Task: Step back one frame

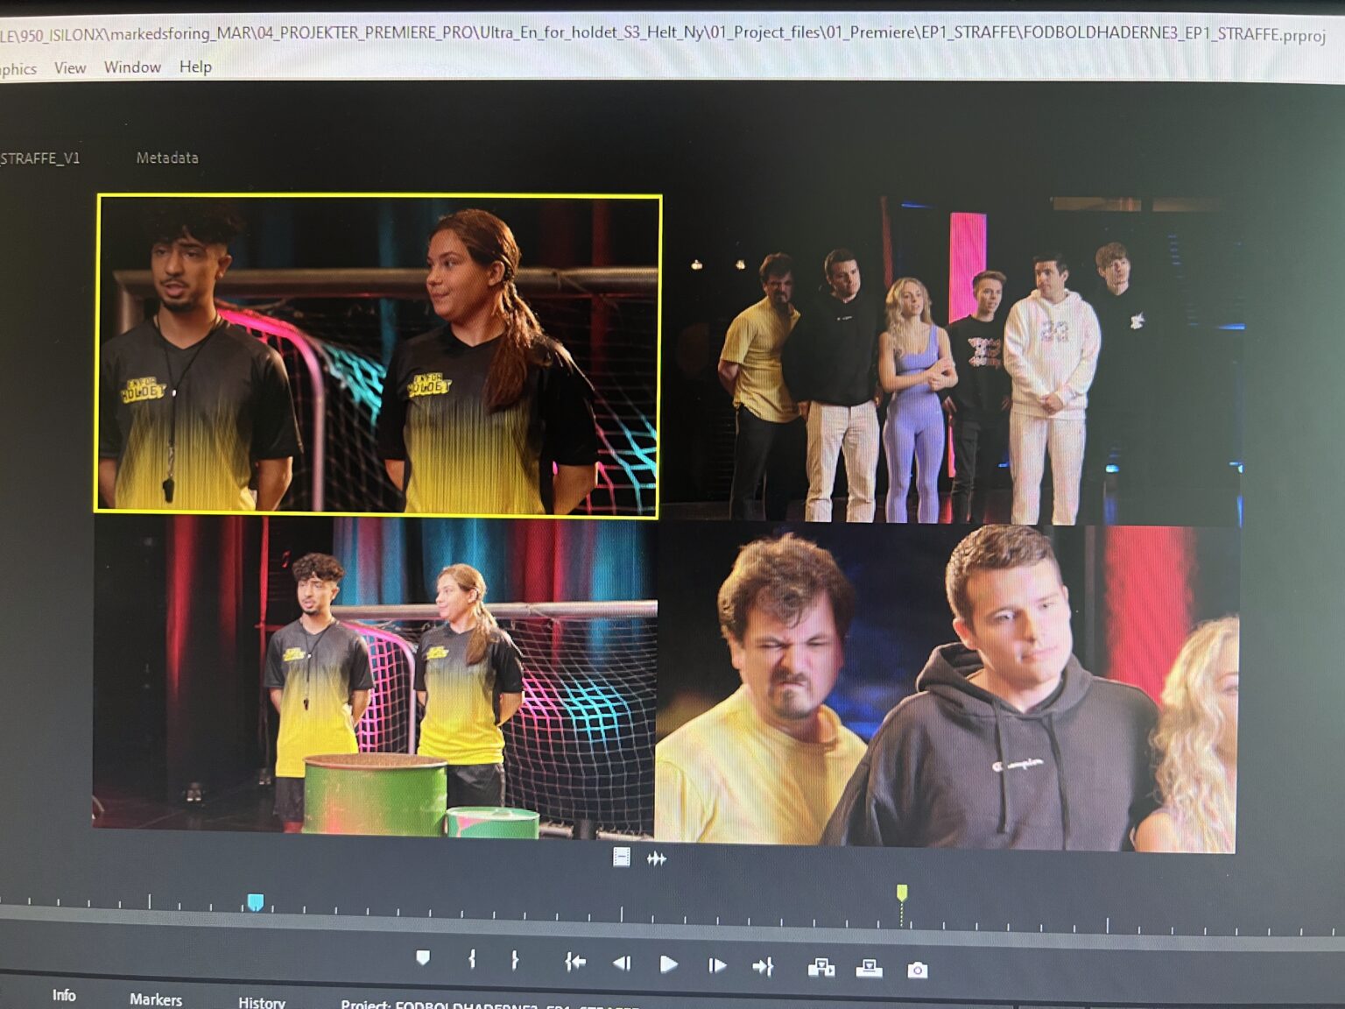Action: pyautogui.click(x=622, y=963)
